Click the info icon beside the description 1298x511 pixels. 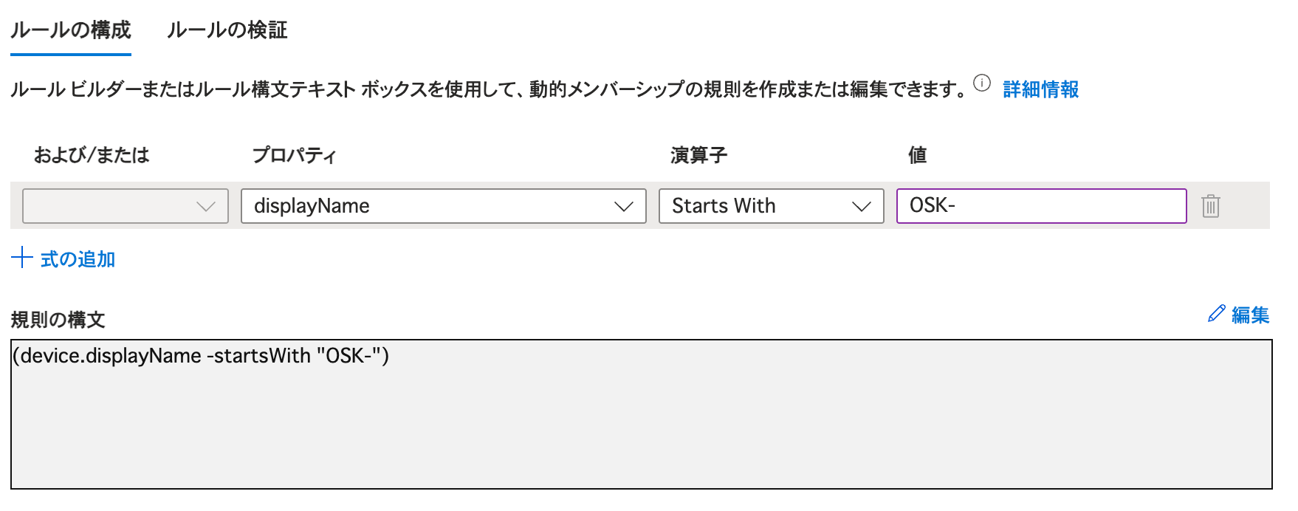(x=981, y=83)
